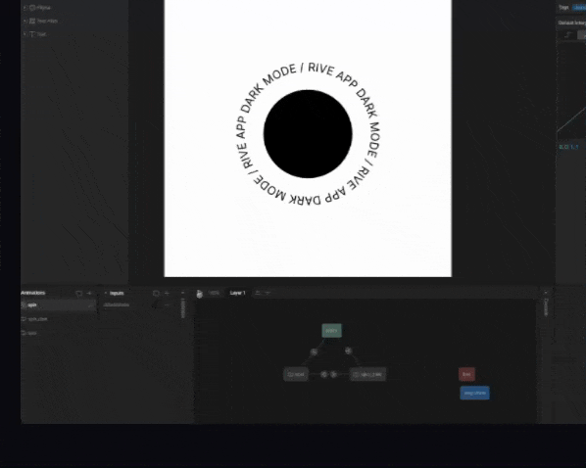Image resolution: width=586 pixels, height=468 pixels.
Task: Add a new input with plus icon
Action: click(167, 293)
